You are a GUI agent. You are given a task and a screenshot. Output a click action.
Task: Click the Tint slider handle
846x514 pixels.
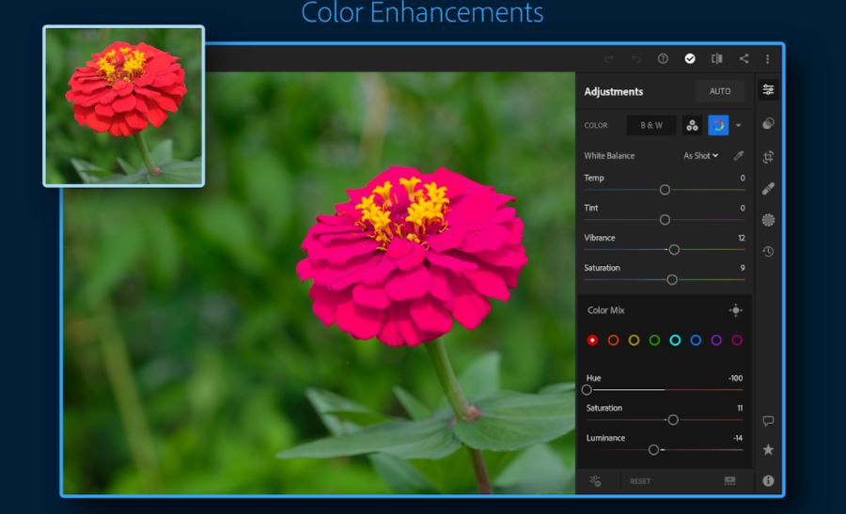click(x=665, y=220)
